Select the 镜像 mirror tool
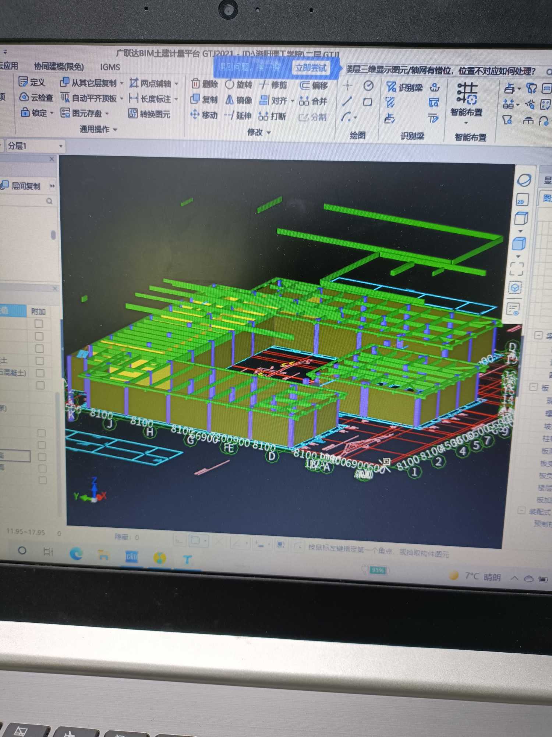 (x=238, y=100)
